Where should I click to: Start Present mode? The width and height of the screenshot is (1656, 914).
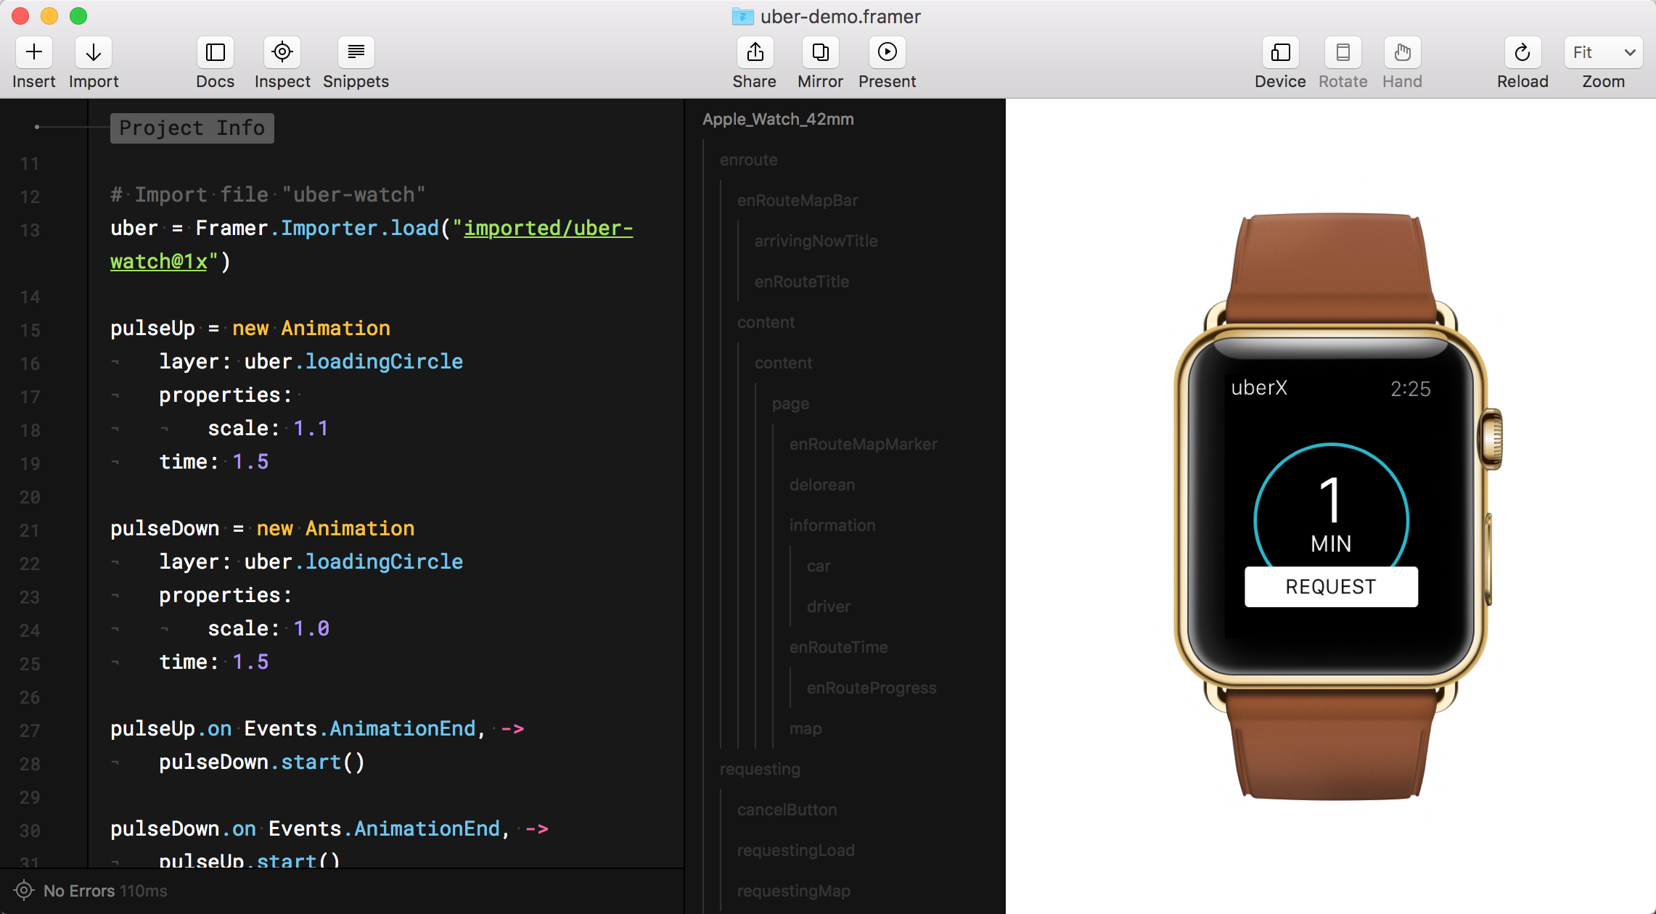(887, 52)
